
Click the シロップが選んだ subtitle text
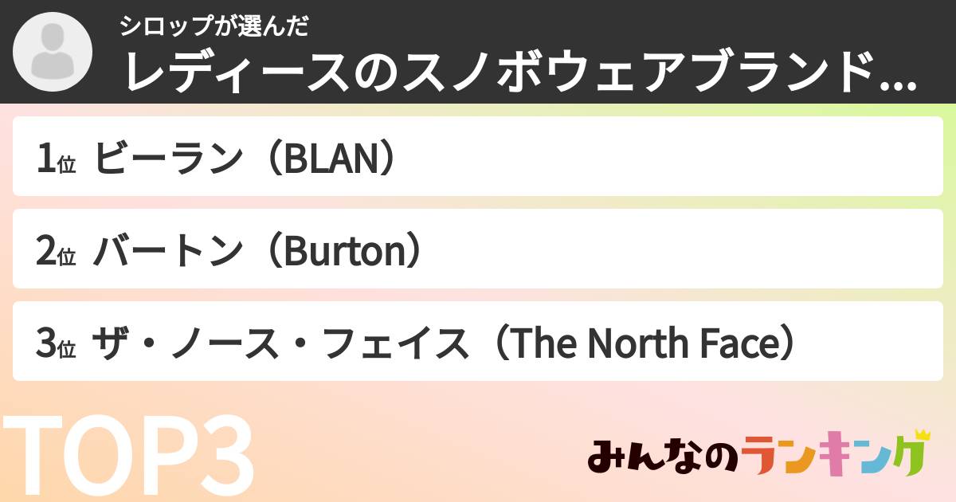click(214, 27)
